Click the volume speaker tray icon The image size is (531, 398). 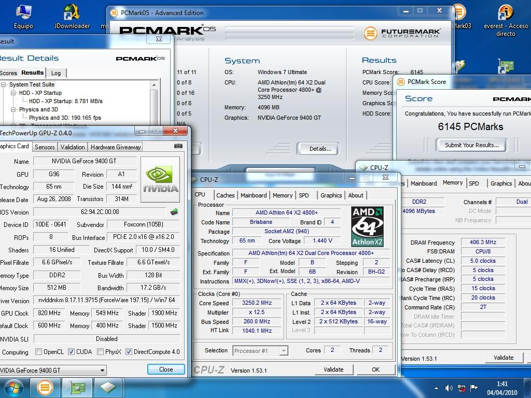(x=449, y=388)
